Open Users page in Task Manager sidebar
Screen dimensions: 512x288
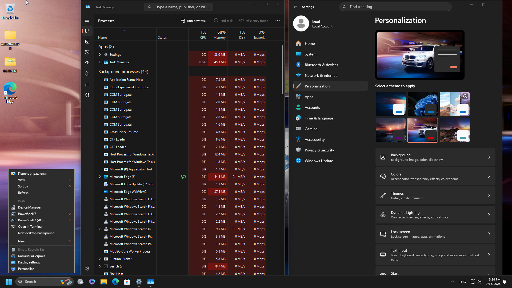point(87,74)
